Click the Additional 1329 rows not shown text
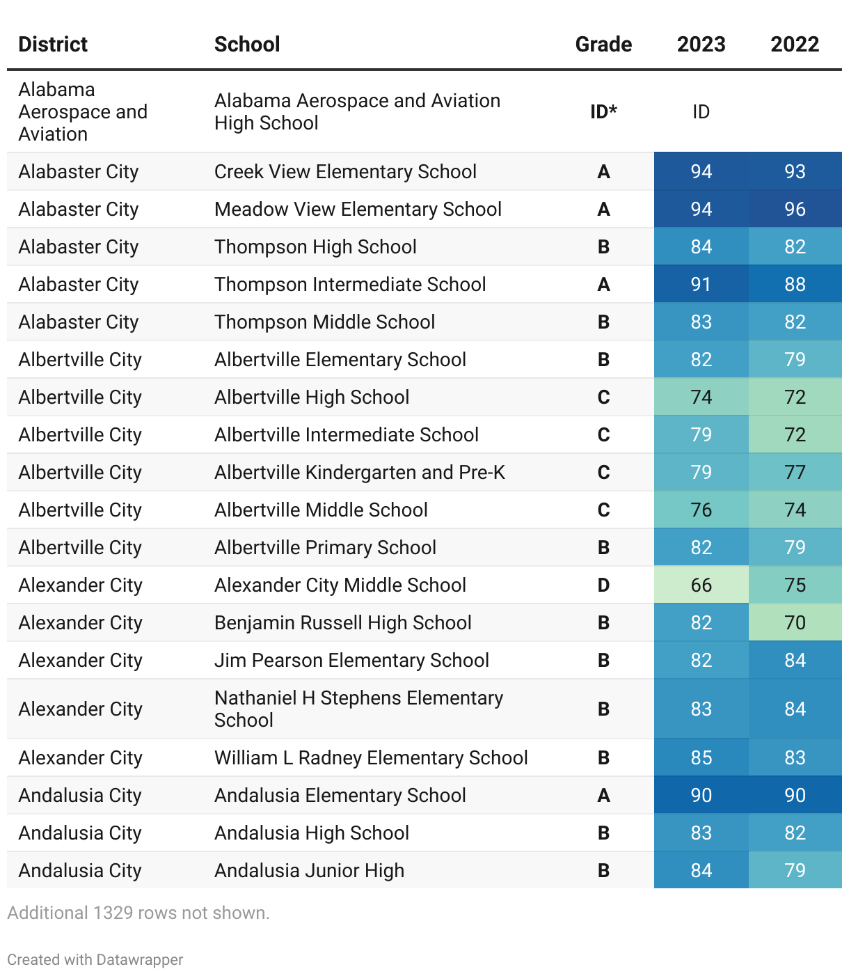Screen dimensions: 849x976 tap(138, 913)
